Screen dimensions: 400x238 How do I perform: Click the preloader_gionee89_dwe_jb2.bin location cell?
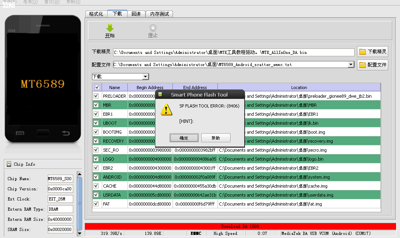click(x=312, y=96)
